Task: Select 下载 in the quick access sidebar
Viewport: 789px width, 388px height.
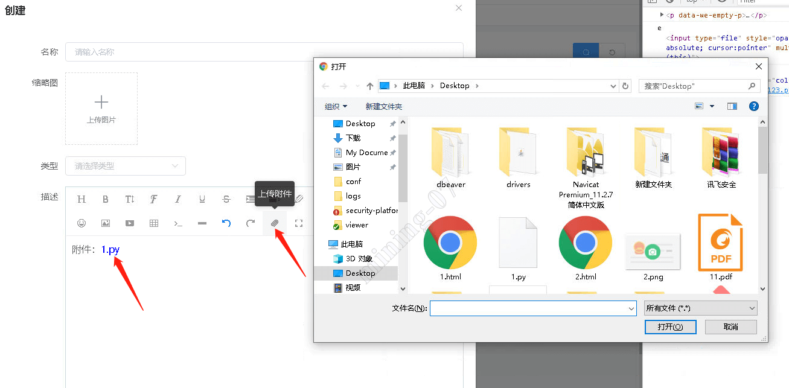Action: 353,138
